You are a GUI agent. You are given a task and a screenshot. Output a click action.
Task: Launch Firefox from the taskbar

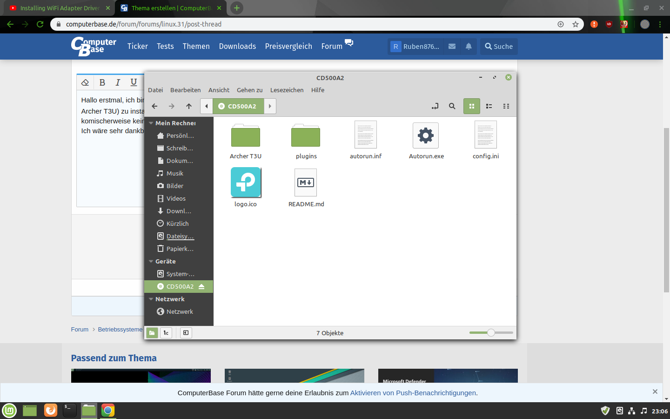click(50, 410)
